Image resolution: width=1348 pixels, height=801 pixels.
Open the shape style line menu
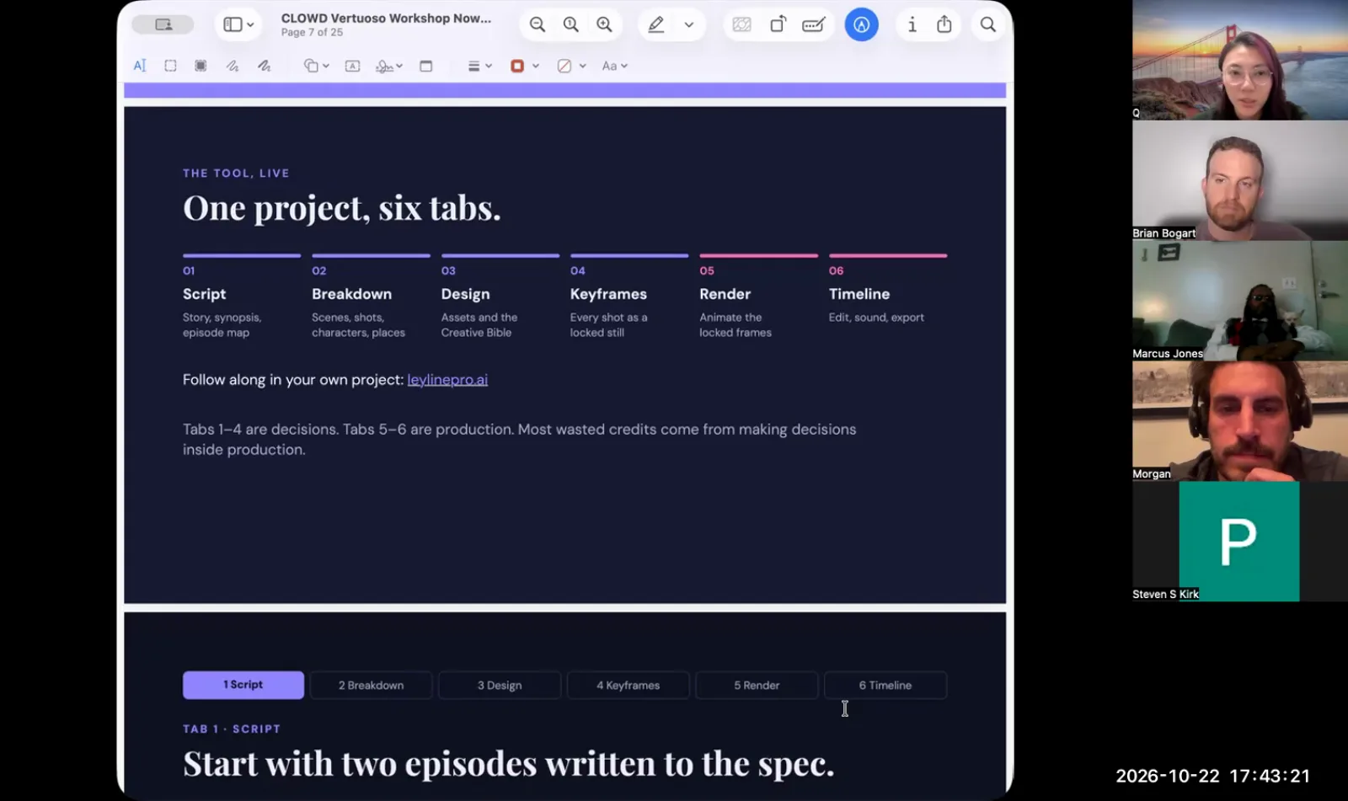tap(479, 66)
